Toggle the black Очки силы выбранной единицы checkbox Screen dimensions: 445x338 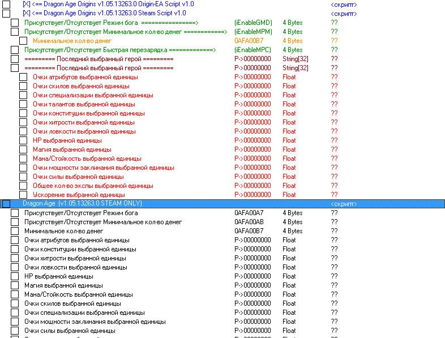click(x=15, y=331)
